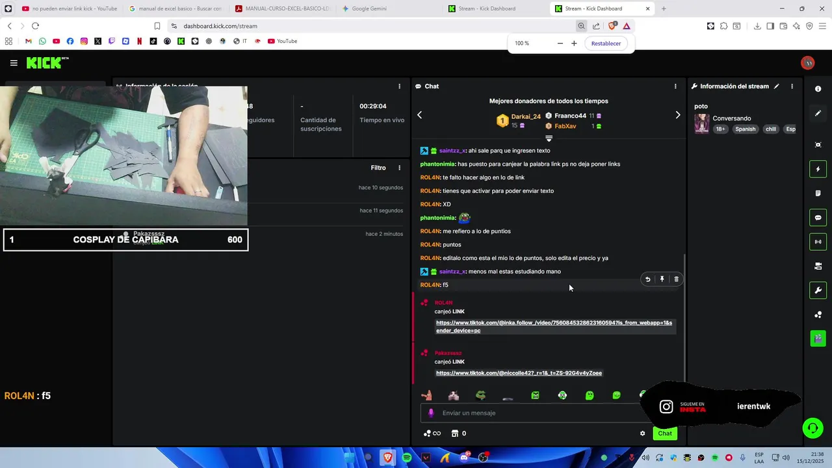The height and width of the screenshot is (468, 832).
Task: Open Spotify from the taskbar
Action: (x=407, y=458)
